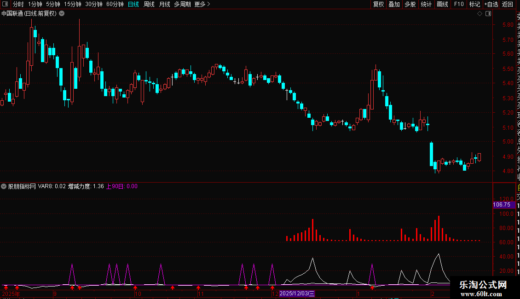Viewport: 520px width, 299px height.
Task: Click the 2025年 label on the time axis
Action: click(11, 293)
